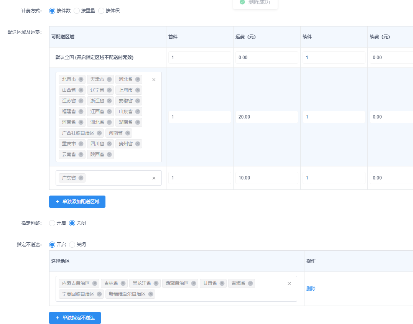Image resolution: width=413 pixels, height=324 pixels.
Task: Delete the 西藏自治区 tag
Action: [x=194, y=283]
